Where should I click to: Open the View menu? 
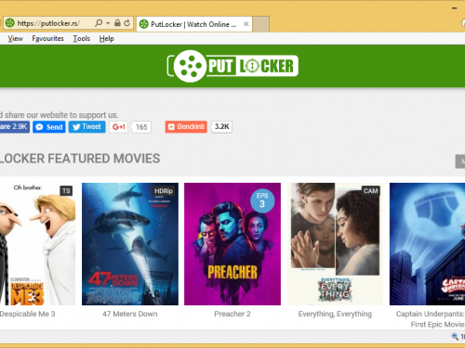(15, 39)
